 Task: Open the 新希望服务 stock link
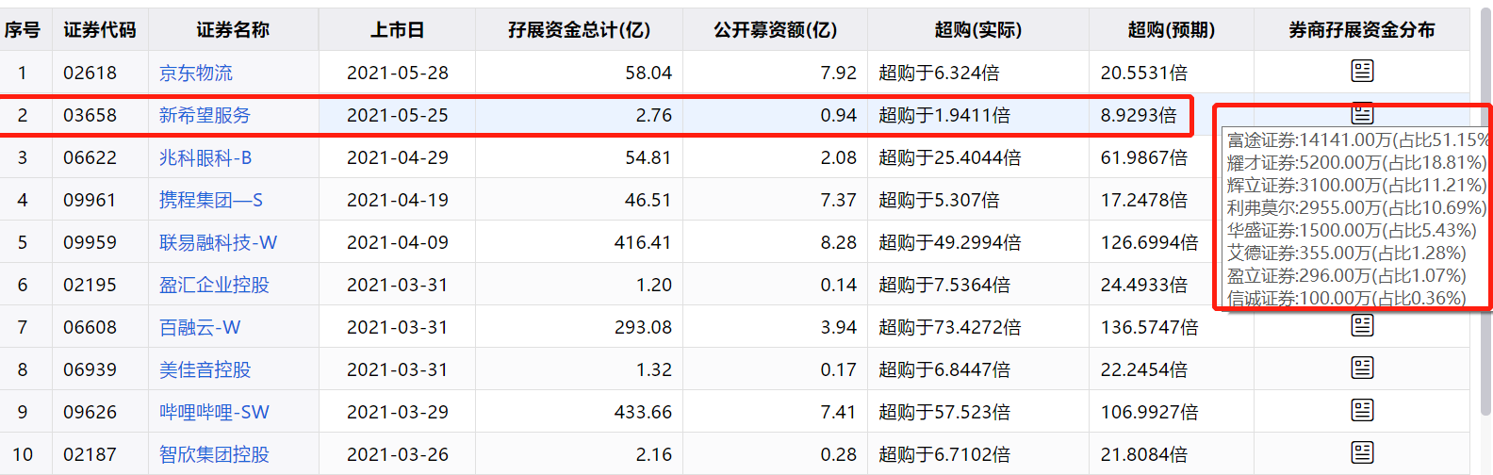pyautogui.click(x=205, y=115)
